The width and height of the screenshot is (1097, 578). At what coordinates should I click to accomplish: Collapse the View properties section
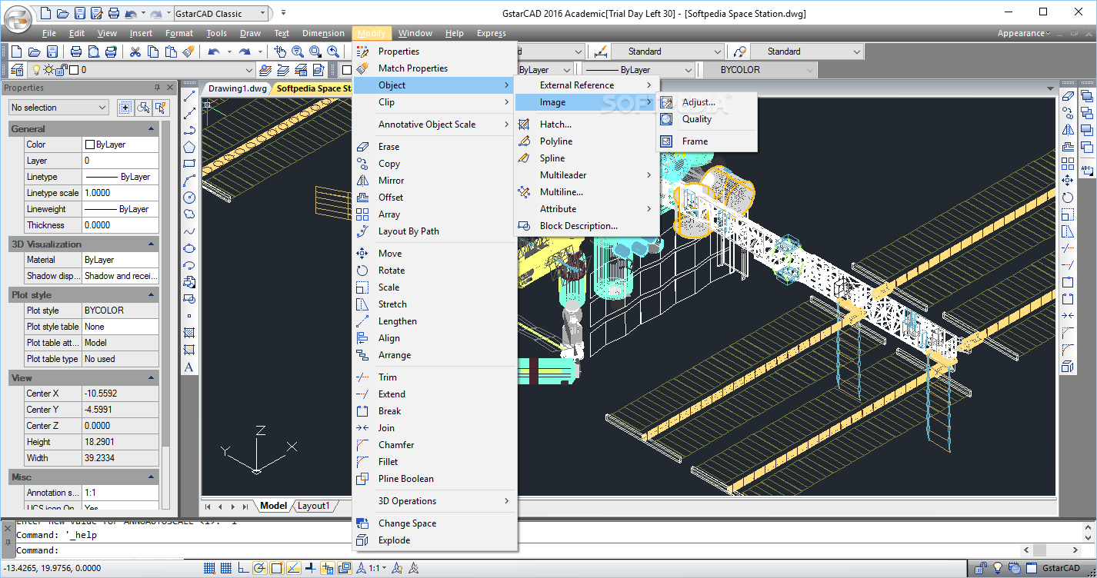tap(152, 378)
